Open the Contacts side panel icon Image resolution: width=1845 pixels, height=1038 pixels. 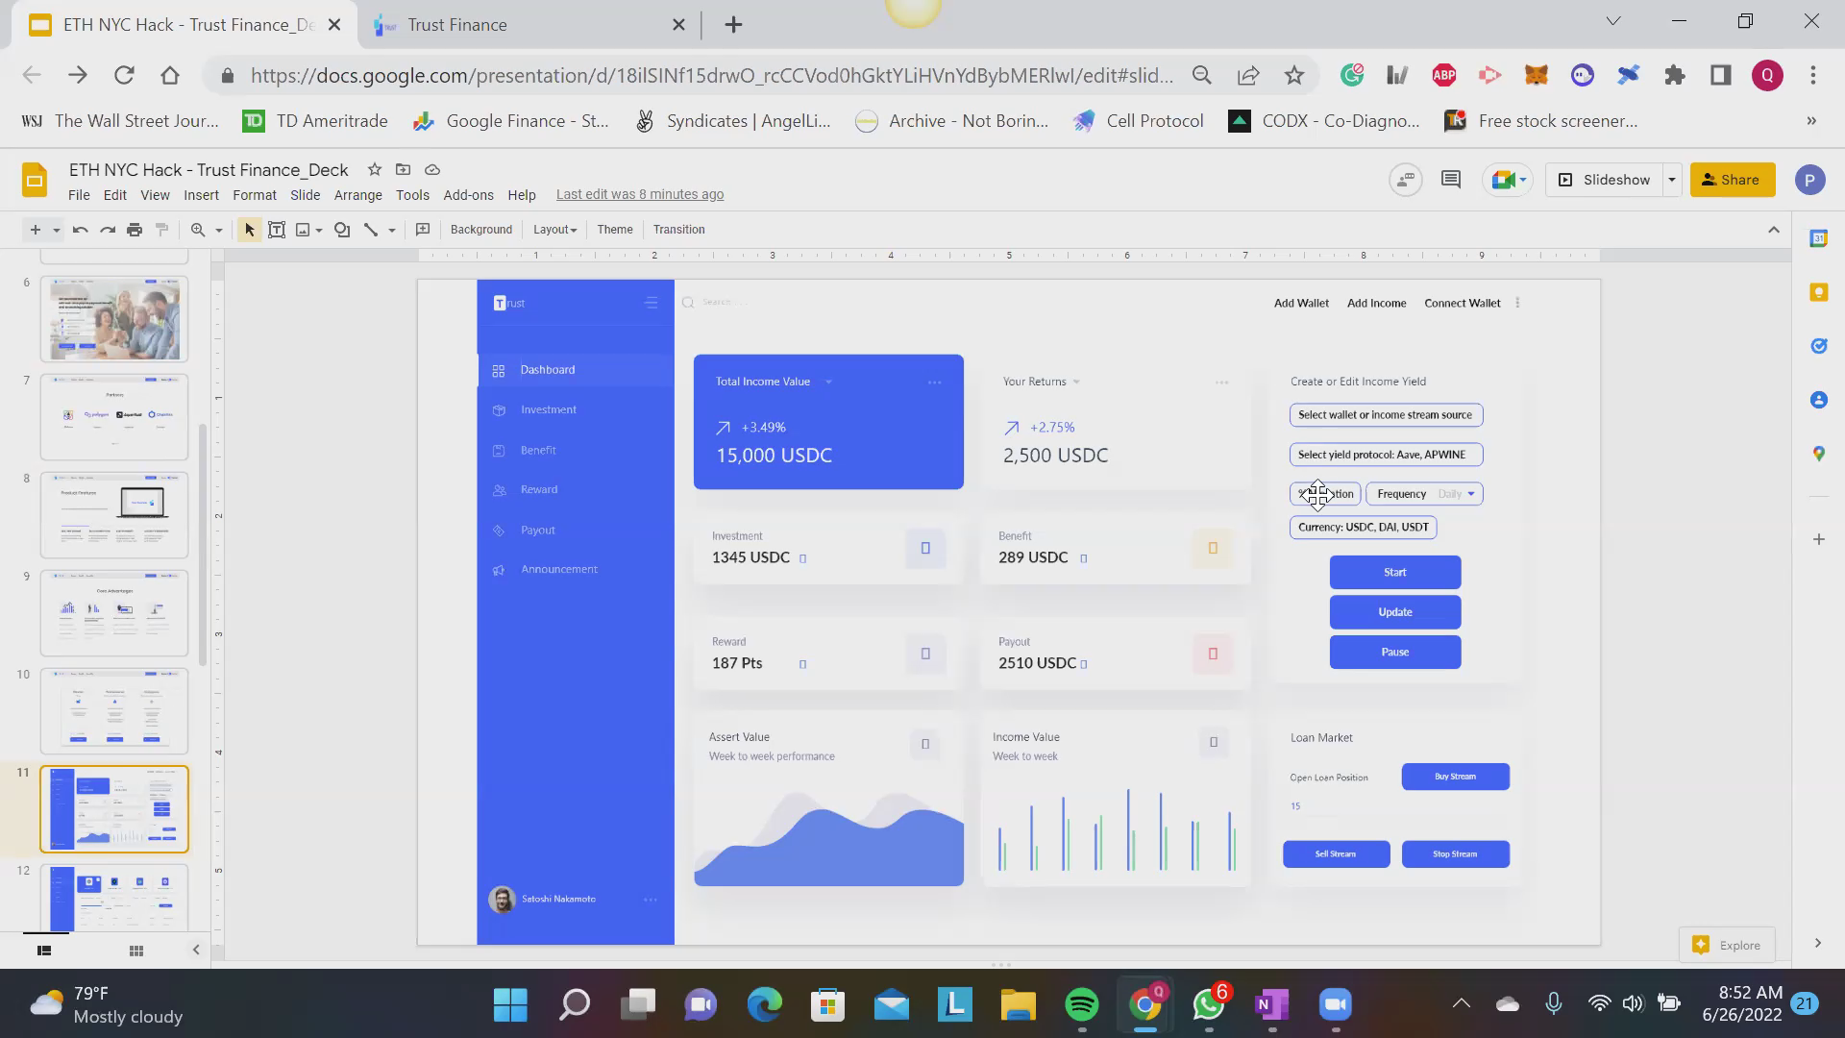pos(1818,400)
